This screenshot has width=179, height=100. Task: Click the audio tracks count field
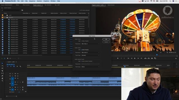[81, 50]
